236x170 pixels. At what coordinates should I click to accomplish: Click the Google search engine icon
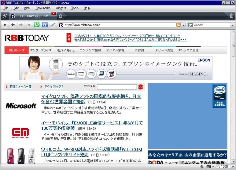click(190, 25)
